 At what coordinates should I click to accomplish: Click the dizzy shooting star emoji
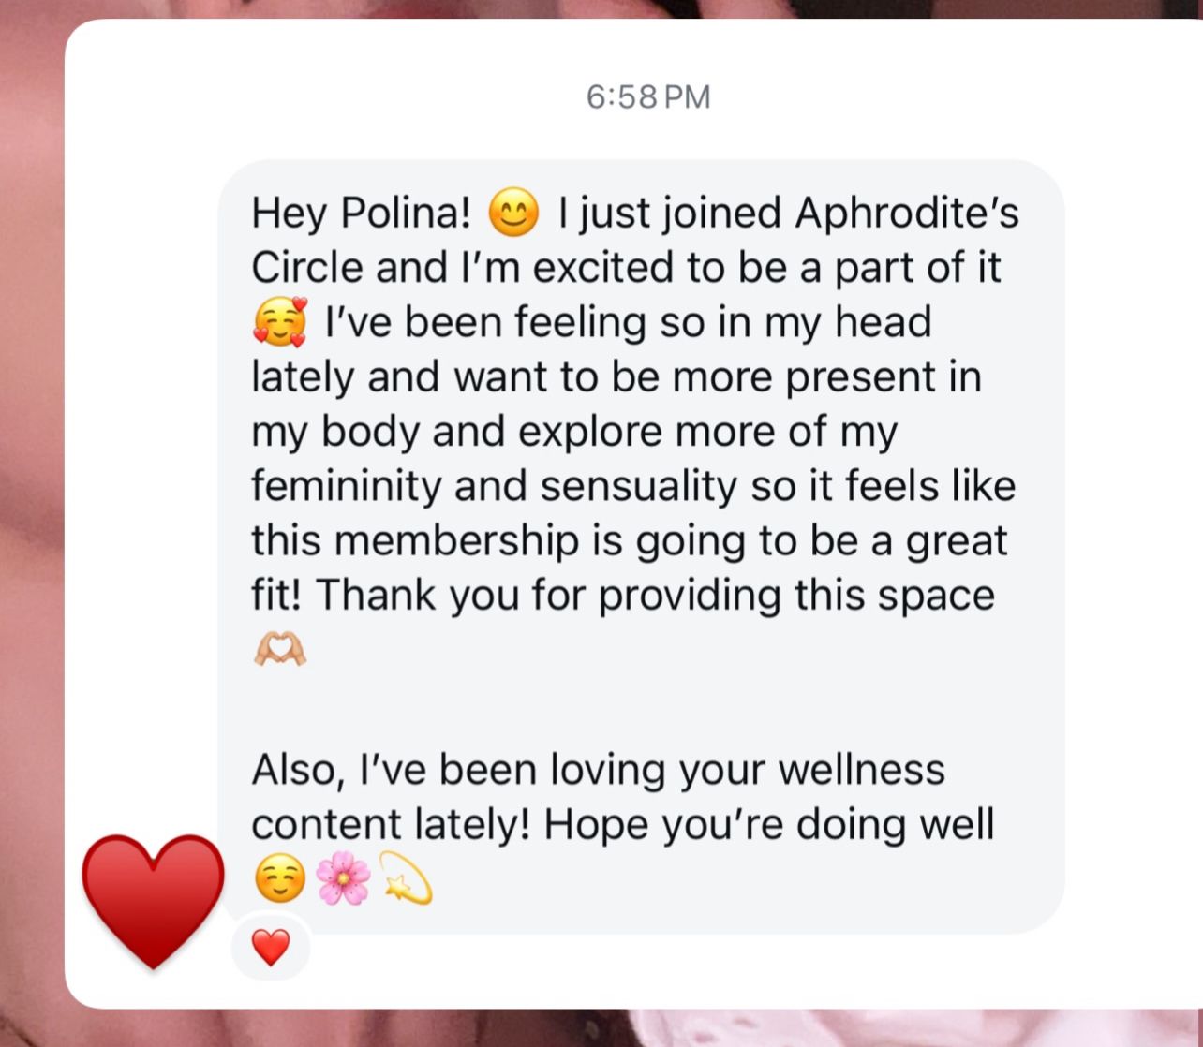click(x=405, y=879)
